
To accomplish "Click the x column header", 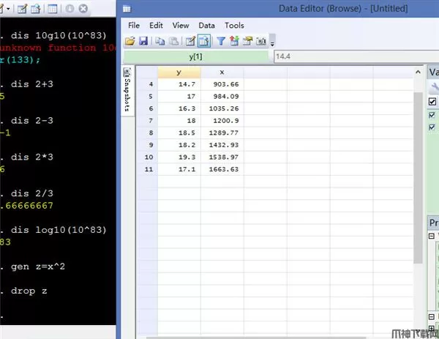I will coord(222,72).
